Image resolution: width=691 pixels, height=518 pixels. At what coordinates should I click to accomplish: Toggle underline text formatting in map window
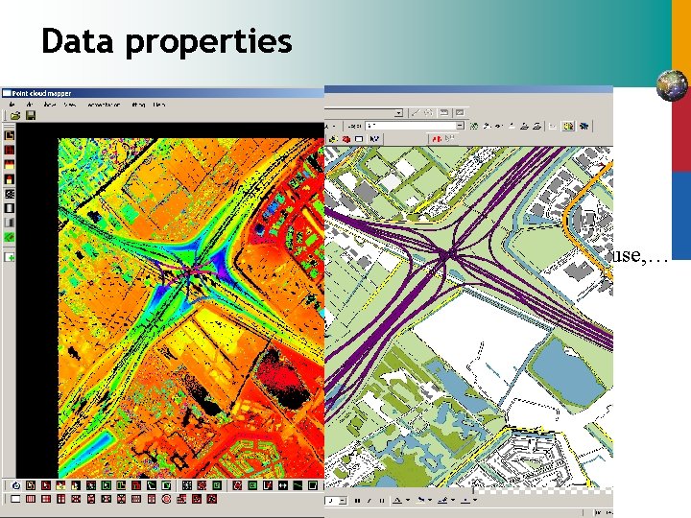(x=382, y=501)
